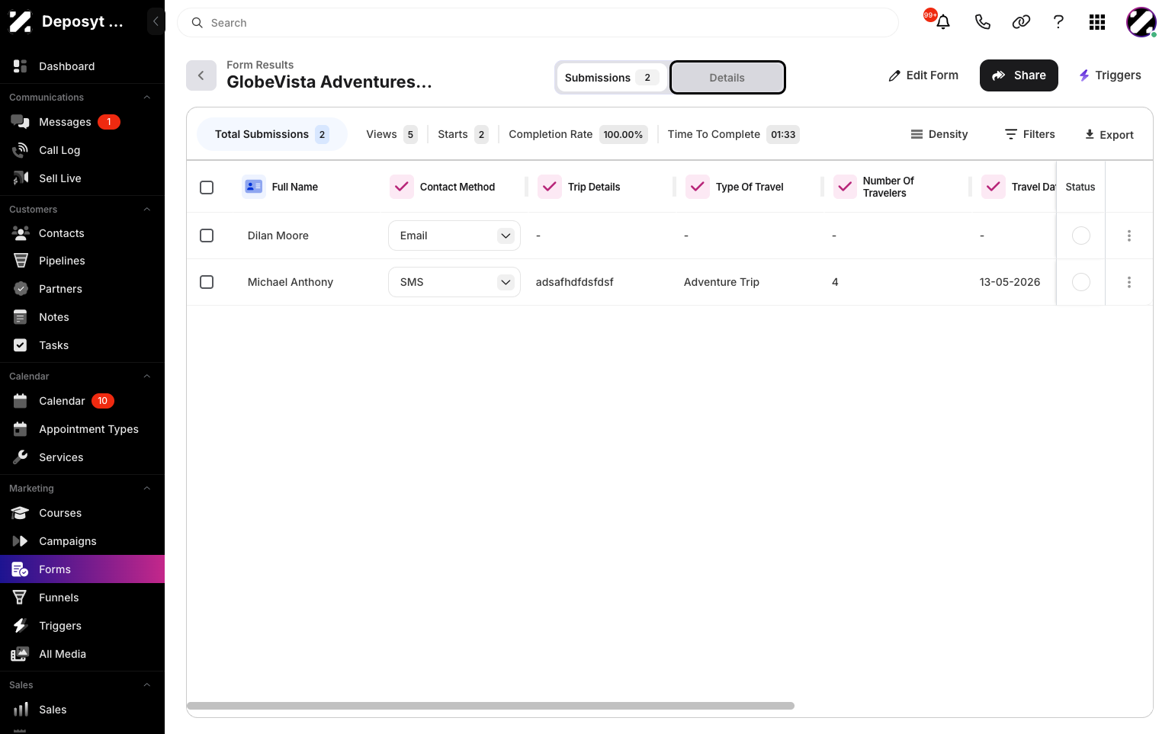Open Appointment Types in the sidebar
Image resolution: width=1175 pixels, height=734 pixels.
pos(82,429)
